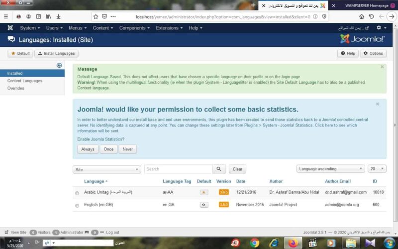The image size is (398, 249).
Task: Toggle the Firefox sidebar icon
Action: pos(38,16)
